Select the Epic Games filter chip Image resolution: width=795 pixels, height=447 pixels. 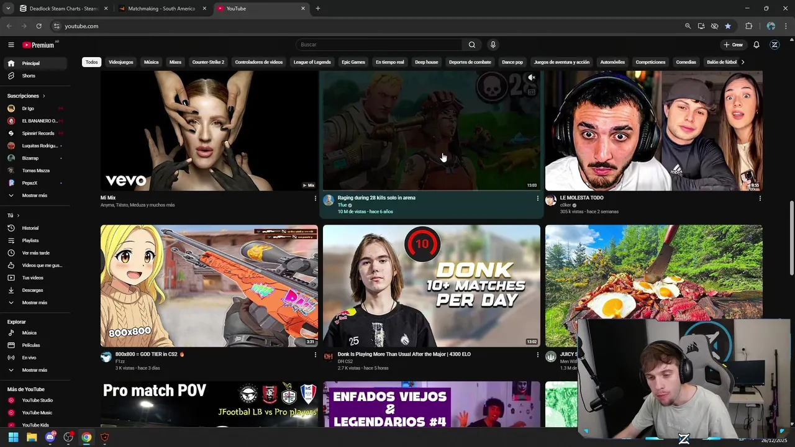(353, 62)
